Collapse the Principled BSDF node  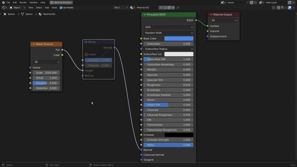(145, 14)
